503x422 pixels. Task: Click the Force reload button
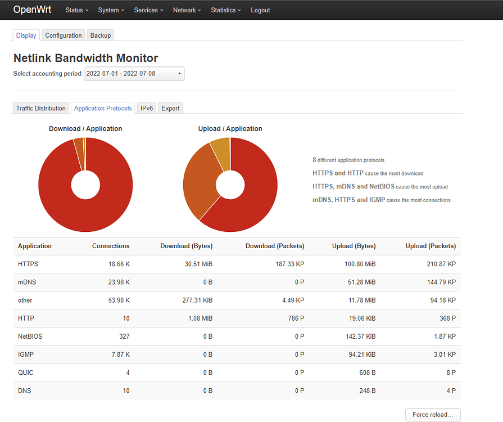click(433, 415)
